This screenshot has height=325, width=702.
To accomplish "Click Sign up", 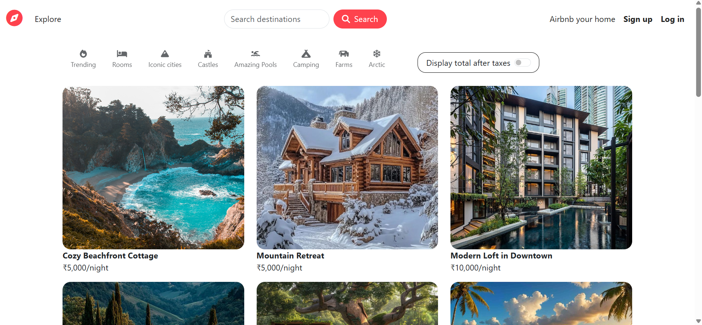I will pyautogui.click(x=638, y=19).
